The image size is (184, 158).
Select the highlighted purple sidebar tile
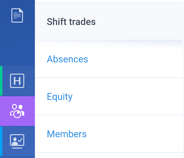coord(17,111)
